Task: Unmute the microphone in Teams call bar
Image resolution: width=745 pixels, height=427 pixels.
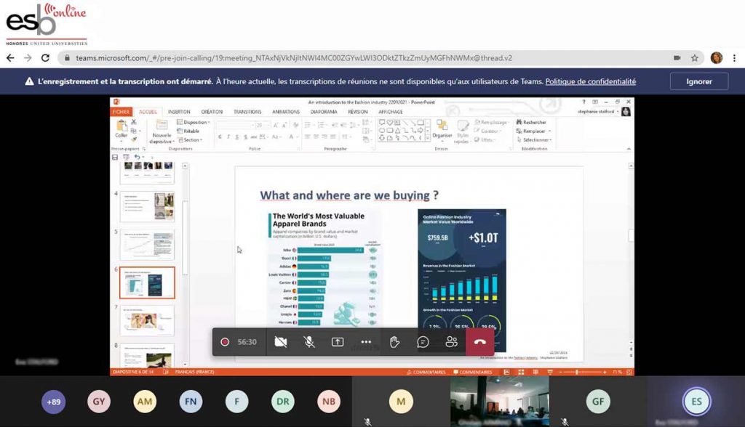Action: [x=308, y=341]
